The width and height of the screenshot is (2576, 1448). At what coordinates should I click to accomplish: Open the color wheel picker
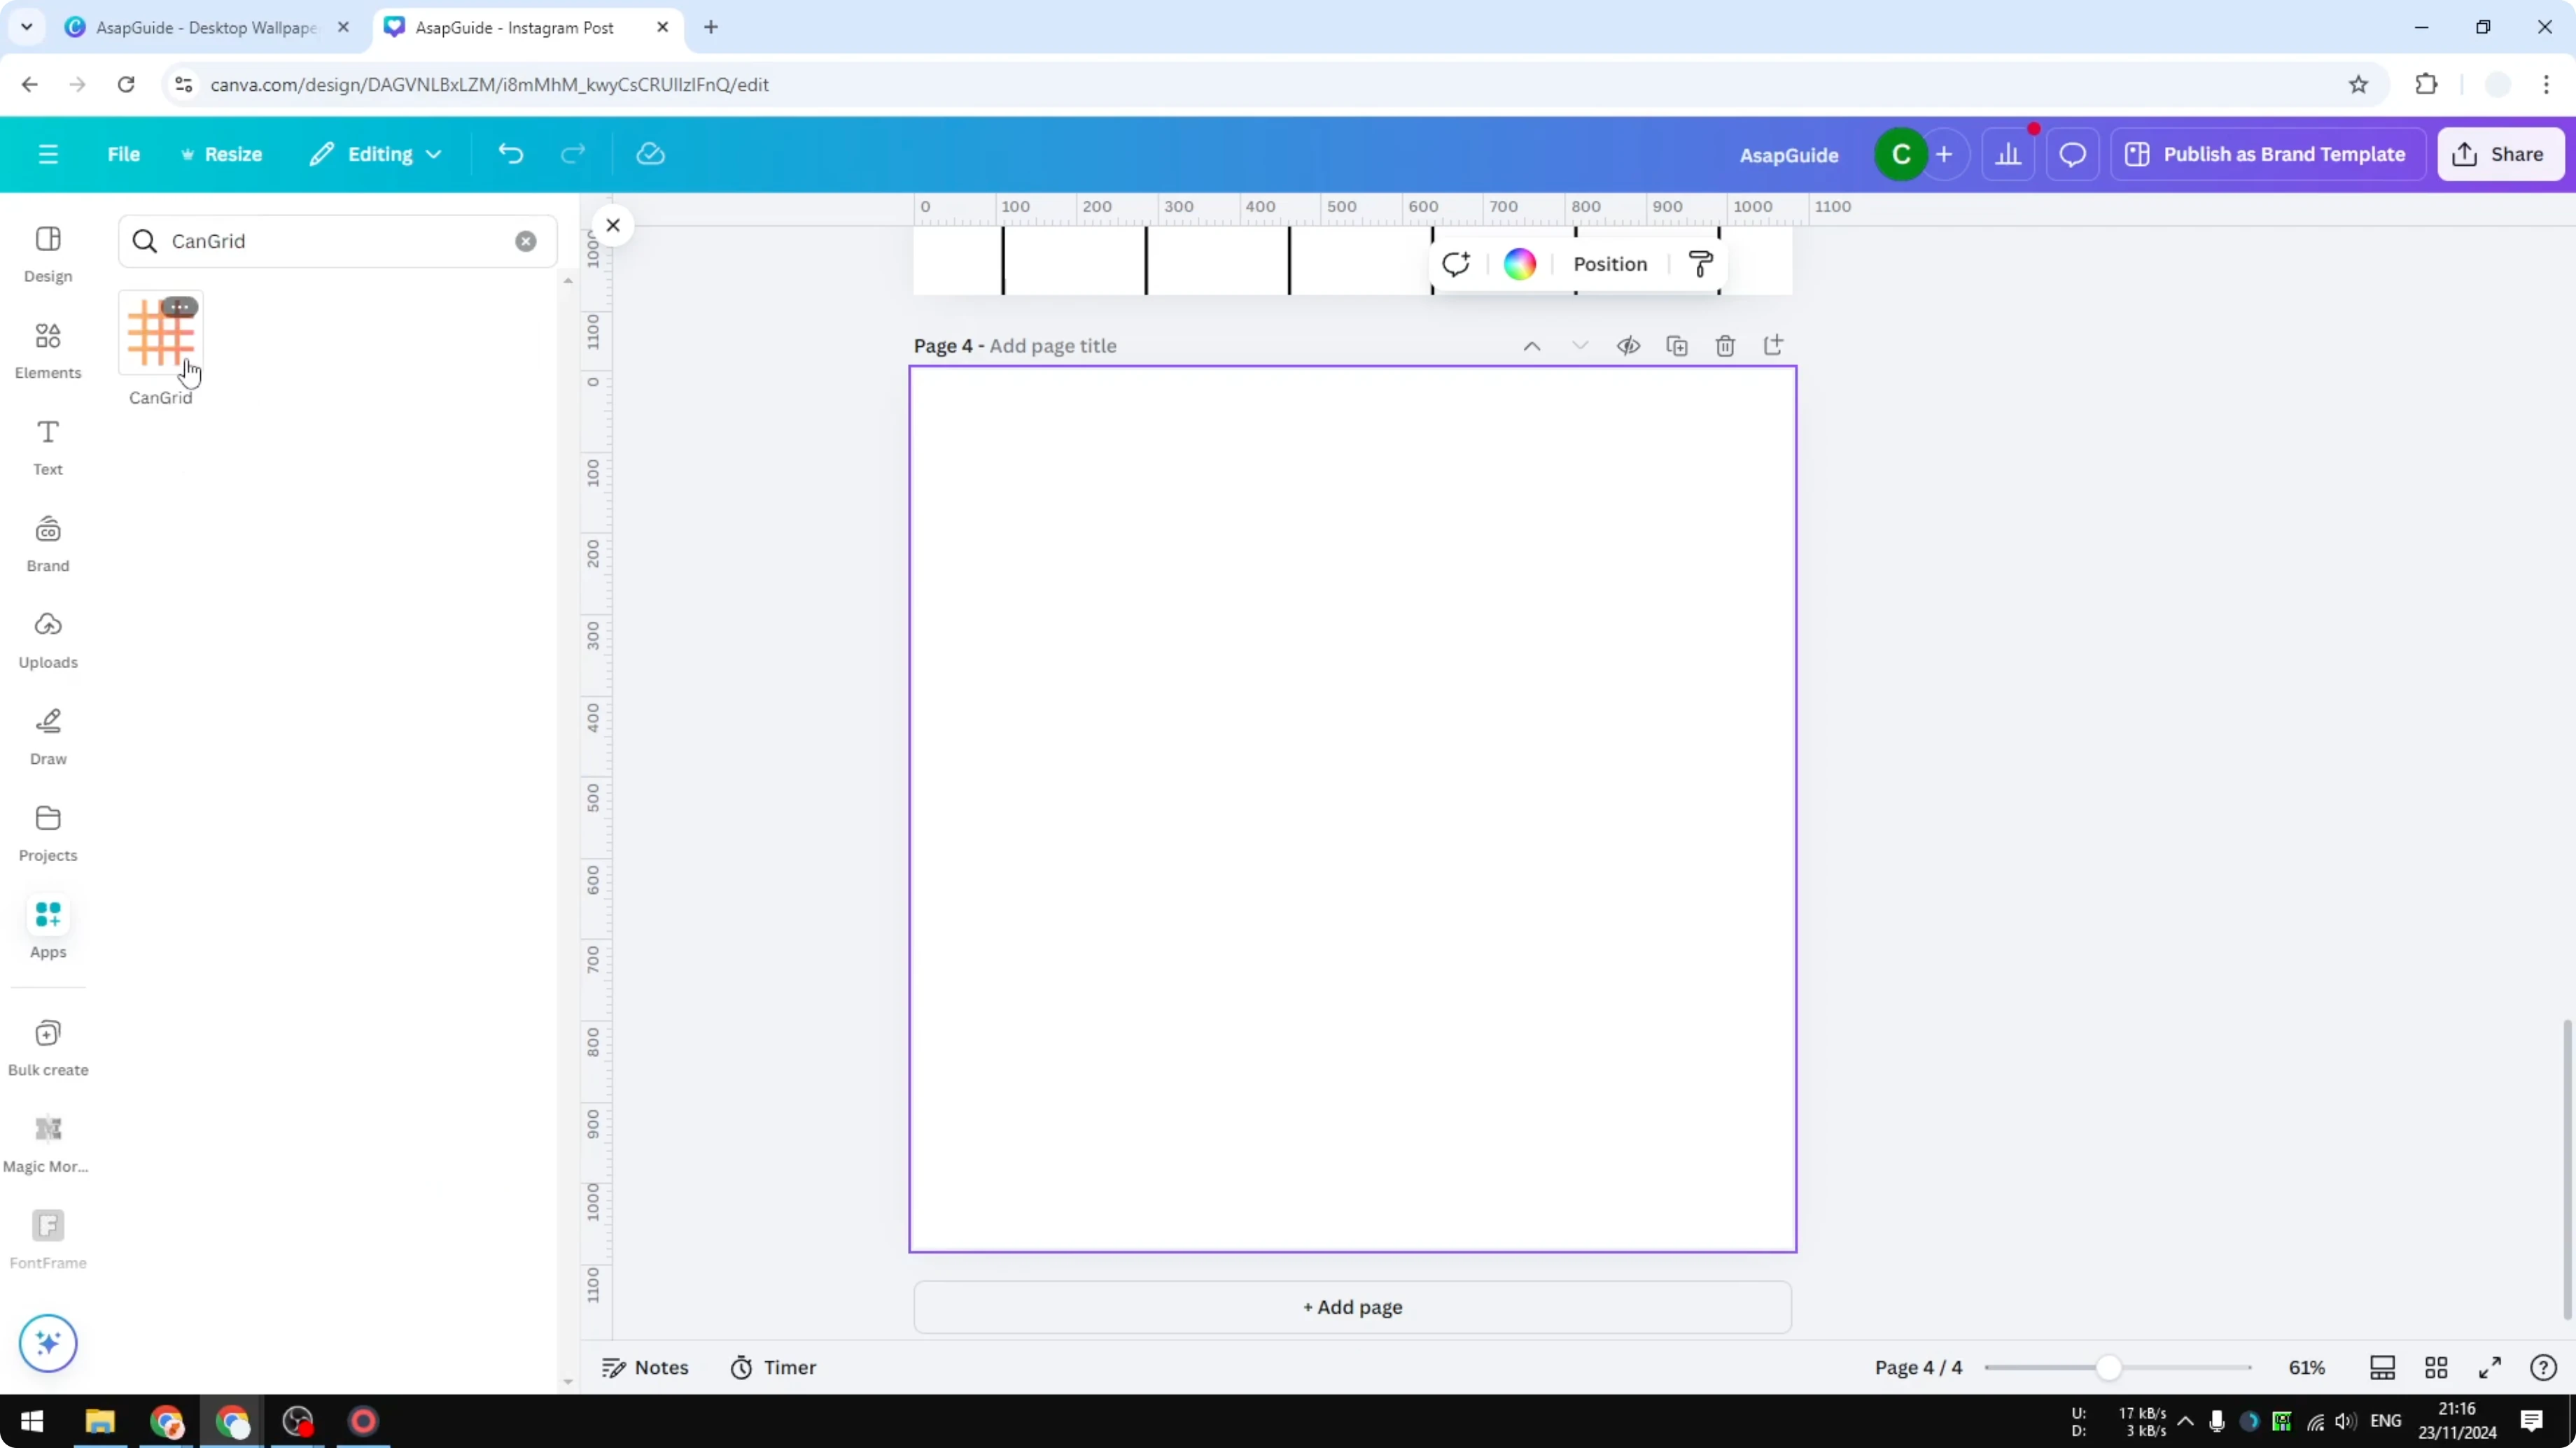[x=1519, y=263]
